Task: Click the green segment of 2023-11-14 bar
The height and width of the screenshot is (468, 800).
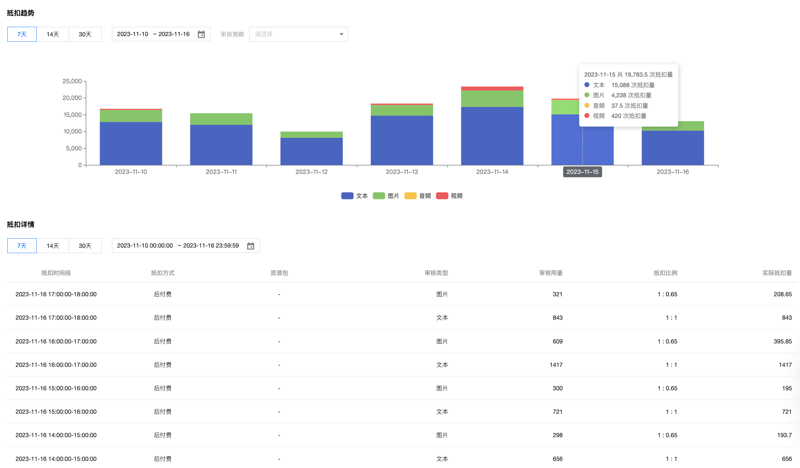Action: (x=492, y=99)
